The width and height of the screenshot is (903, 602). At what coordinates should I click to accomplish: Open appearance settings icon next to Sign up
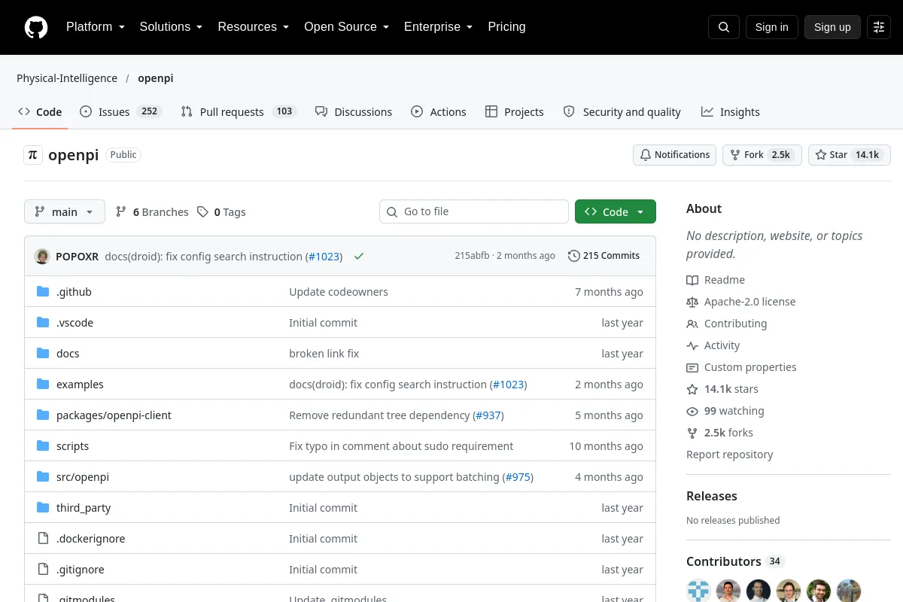click(x=879, y=27)
